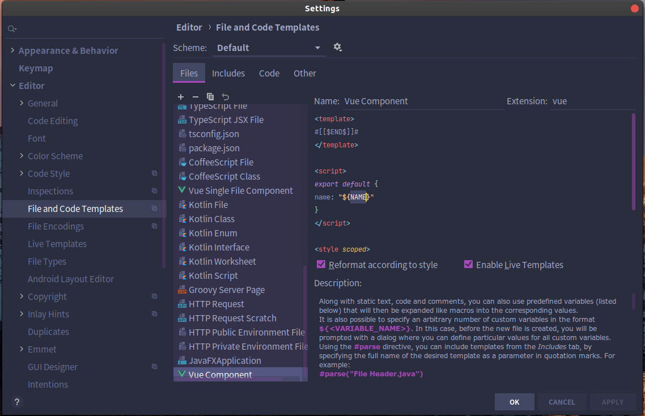Select HTTP Public Environment File template

click(x=240, y=332)
